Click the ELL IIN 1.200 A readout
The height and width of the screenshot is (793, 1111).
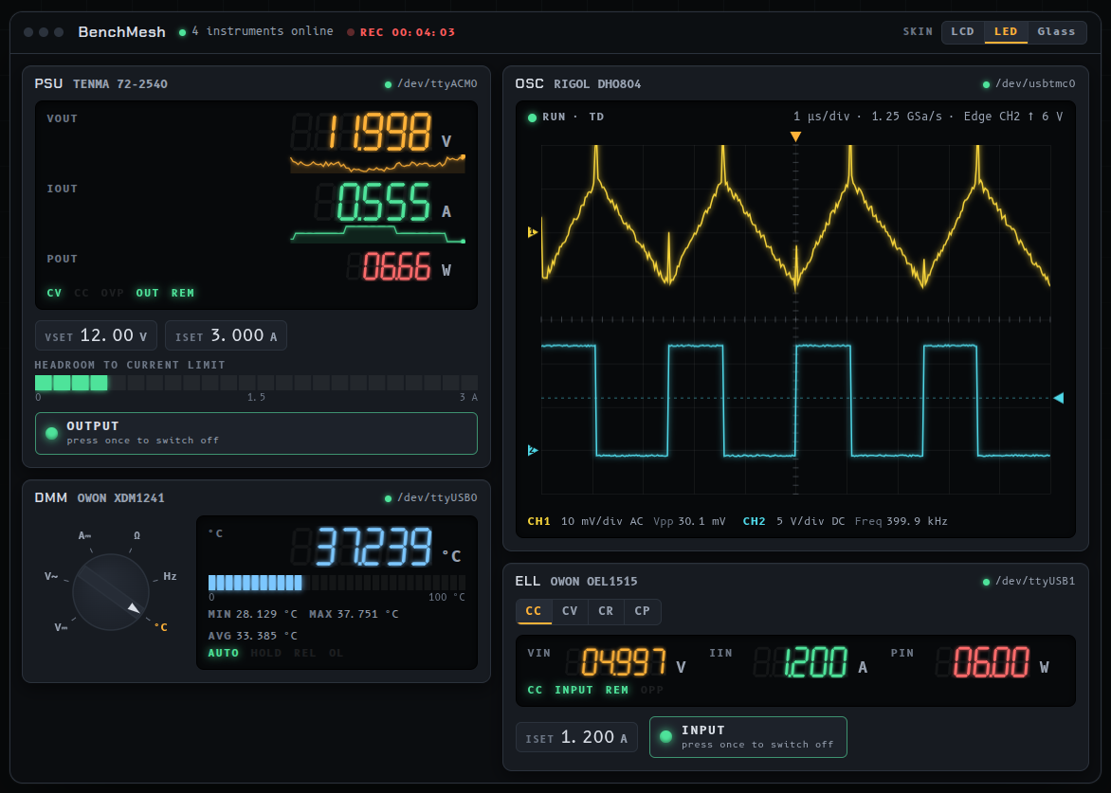tap(810, 662)
